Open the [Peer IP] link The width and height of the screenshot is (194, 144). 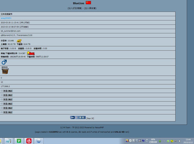pyautogui.click(x=90, y=119)
